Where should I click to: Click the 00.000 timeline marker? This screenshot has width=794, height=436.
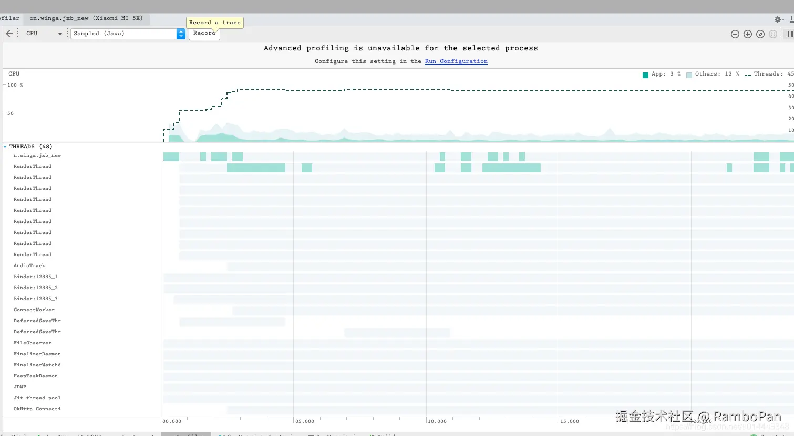(x=172, y=421)
